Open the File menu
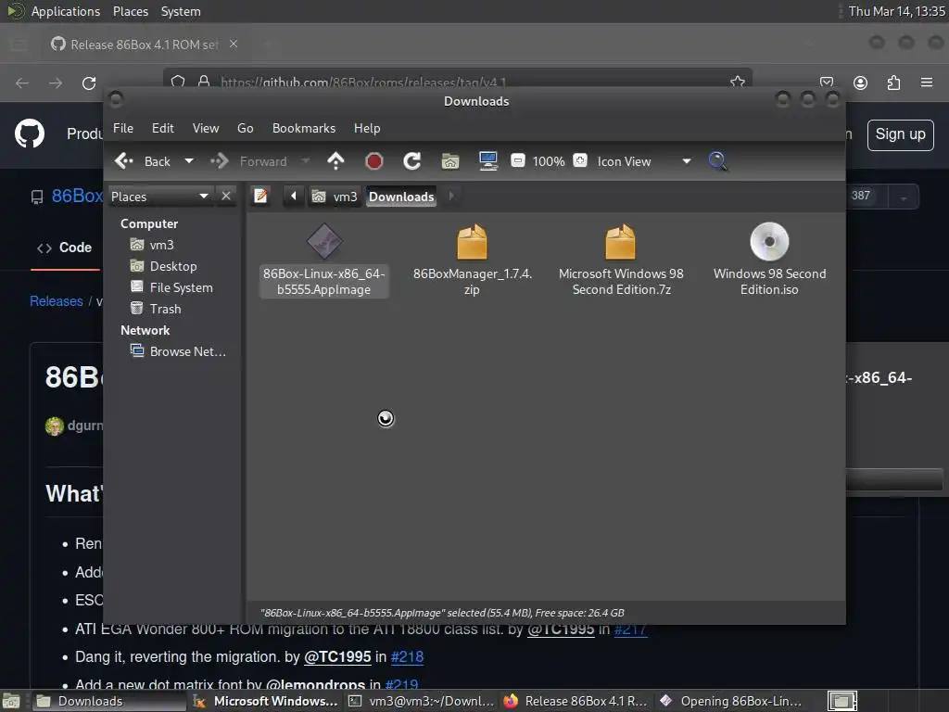Screen dimensions: 949x712 123,128
